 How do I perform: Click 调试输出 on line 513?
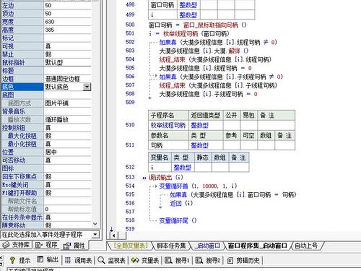tap(160, 178)
